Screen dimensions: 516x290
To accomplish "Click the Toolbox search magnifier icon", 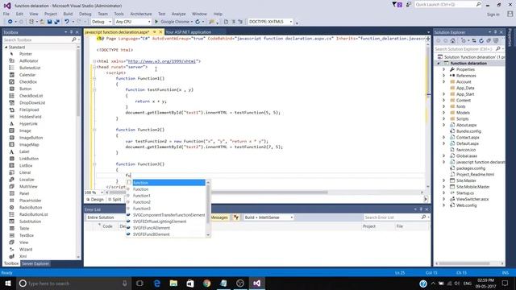I will point(73,39).
